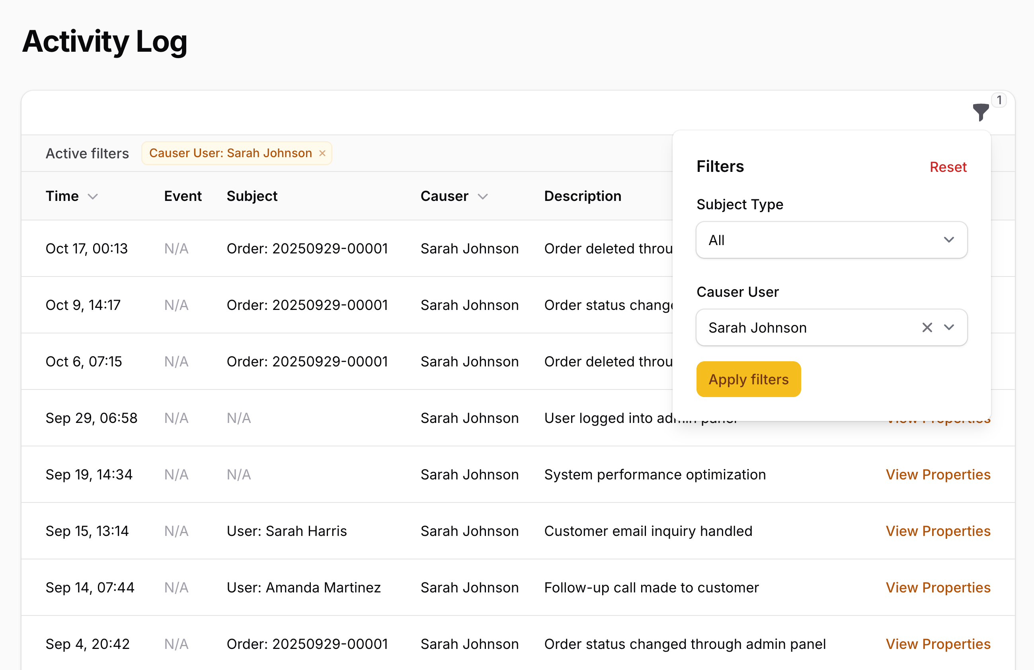This screenshot has height=670, width=1034.
Task: Sort by the Time column chevron
Action: pos(93,197)
